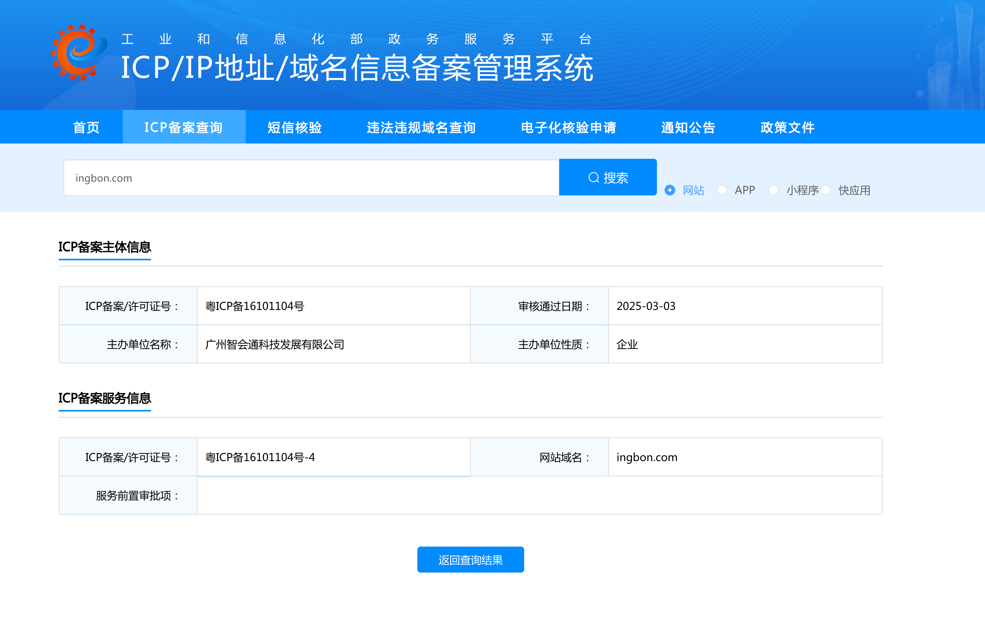985x626 pixels.
Task: Click the 搜索 search button
Action: click(607, 177)
